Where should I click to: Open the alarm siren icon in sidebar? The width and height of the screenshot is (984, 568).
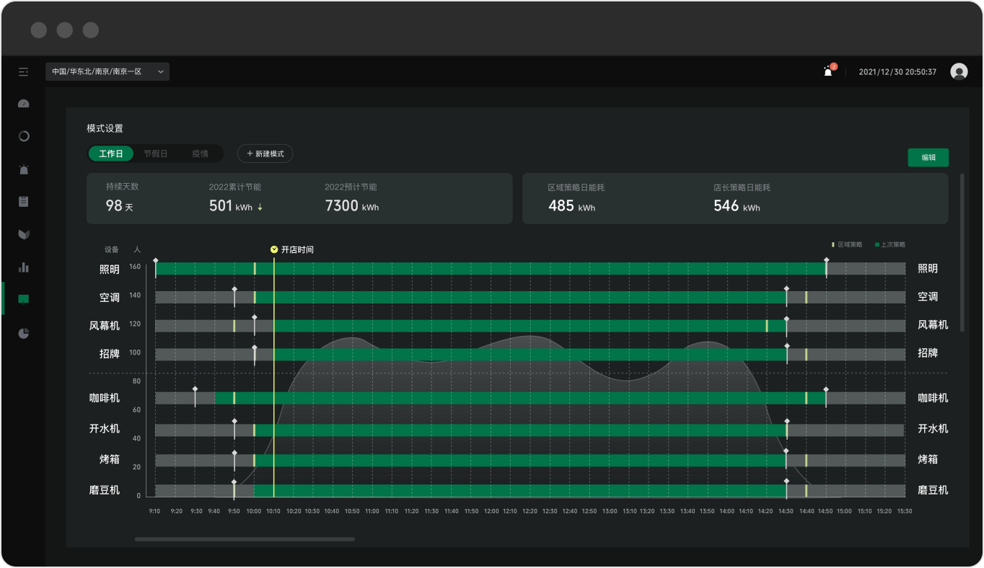point(24,169)
